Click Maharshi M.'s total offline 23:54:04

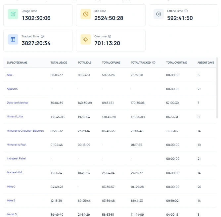click(108, 173)
